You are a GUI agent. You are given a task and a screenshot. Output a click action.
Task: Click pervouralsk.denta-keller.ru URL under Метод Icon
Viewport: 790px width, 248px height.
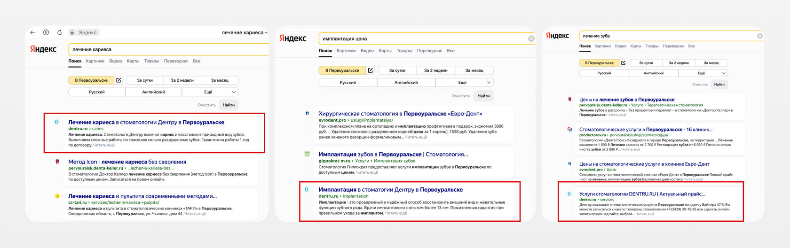point(95,168)
